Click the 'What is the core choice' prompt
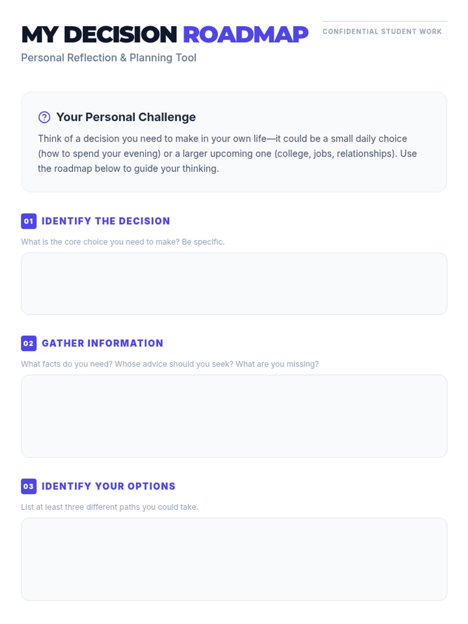468x624 pixels. pyautogui.click(x=122, y=242)
